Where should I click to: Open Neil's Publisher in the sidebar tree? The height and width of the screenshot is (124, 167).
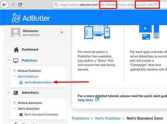[28, 76]
